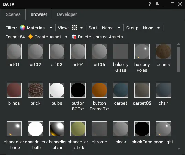
Task: Select the buttonFrameTxr orange material swatch
Action: 99,90
